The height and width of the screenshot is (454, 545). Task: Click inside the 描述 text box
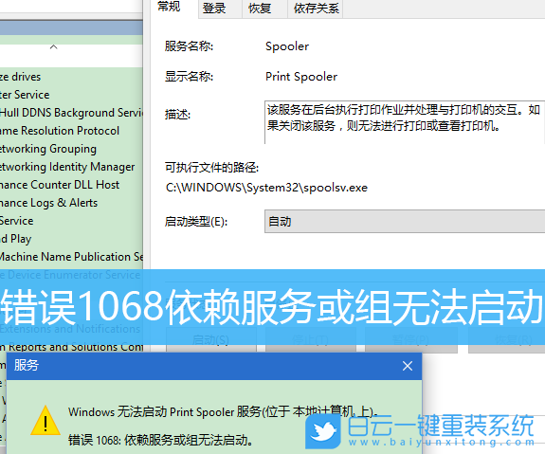(405, 122)
